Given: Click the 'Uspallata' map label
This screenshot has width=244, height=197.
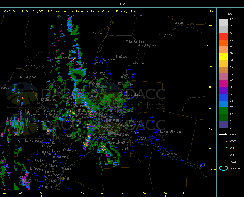Looking at the screenshot, I should tap(28, 65).
